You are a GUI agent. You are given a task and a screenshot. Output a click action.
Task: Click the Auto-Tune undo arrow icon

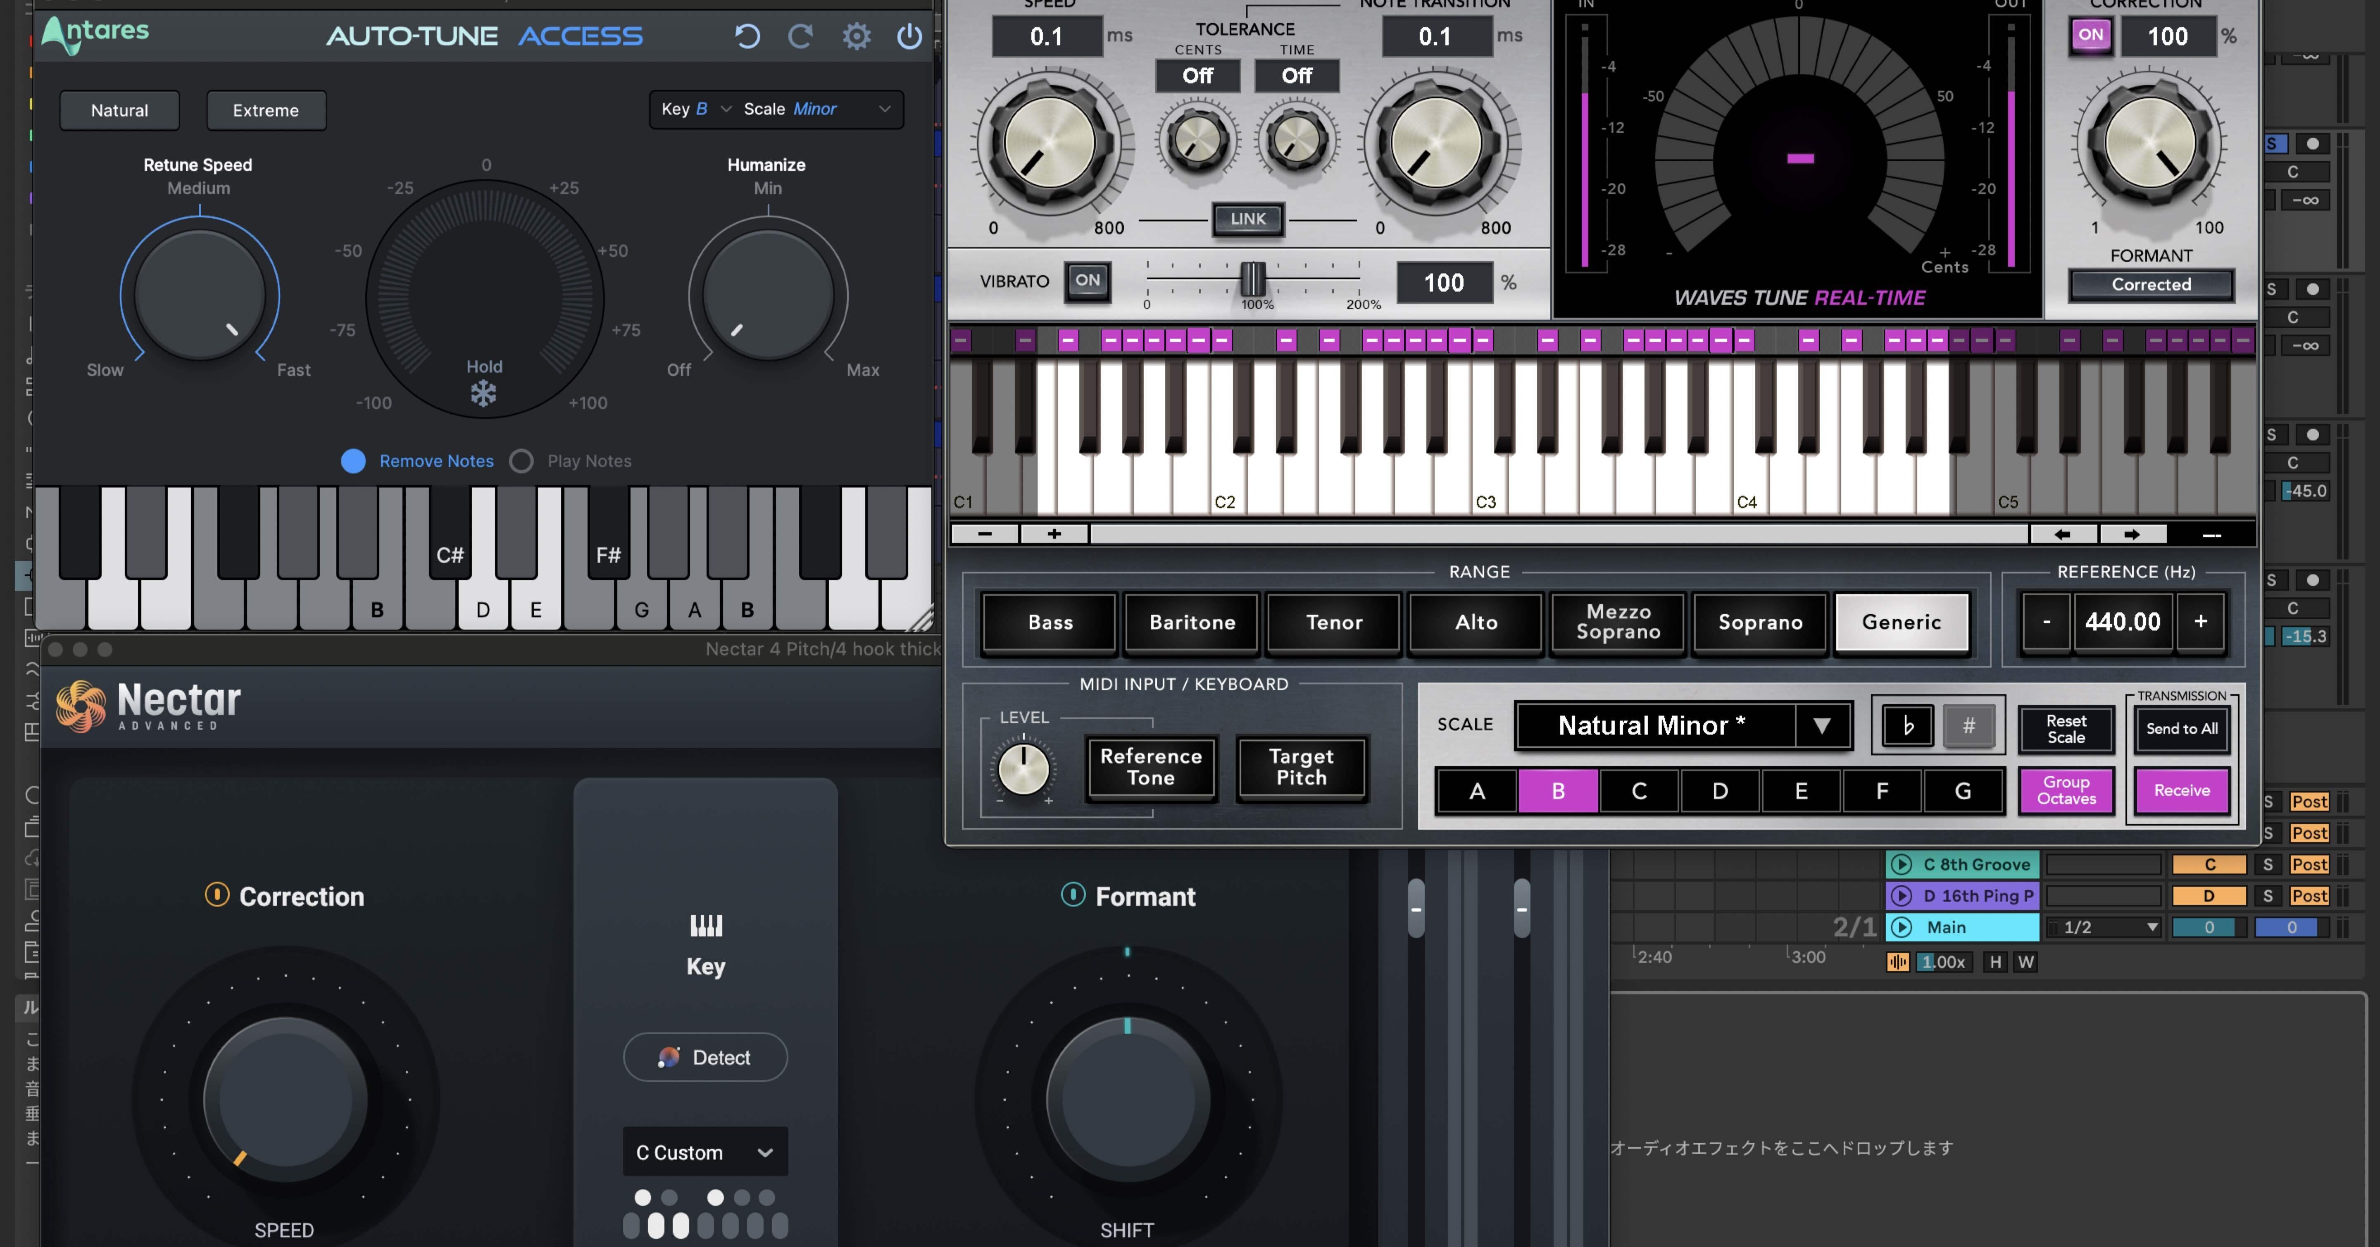pyautogui.click(x=747, y=36)
